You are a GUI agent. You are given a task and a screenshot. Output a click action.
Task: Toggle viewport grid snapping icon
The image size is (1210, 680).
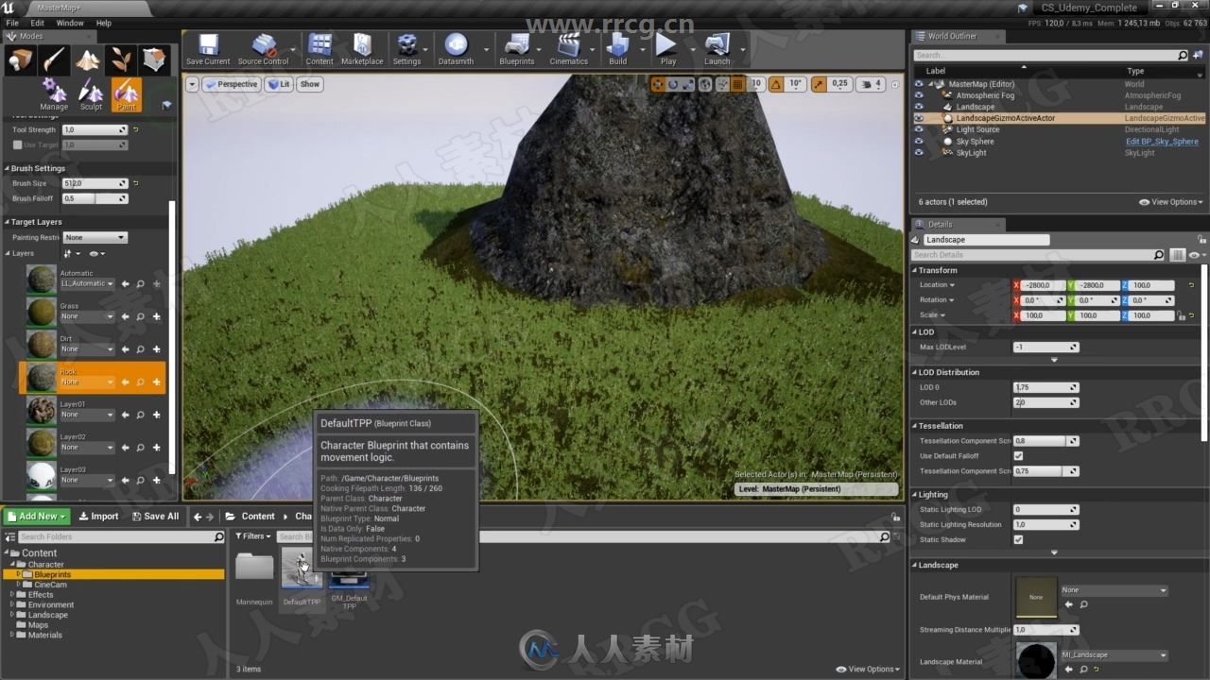pos(737,84)
